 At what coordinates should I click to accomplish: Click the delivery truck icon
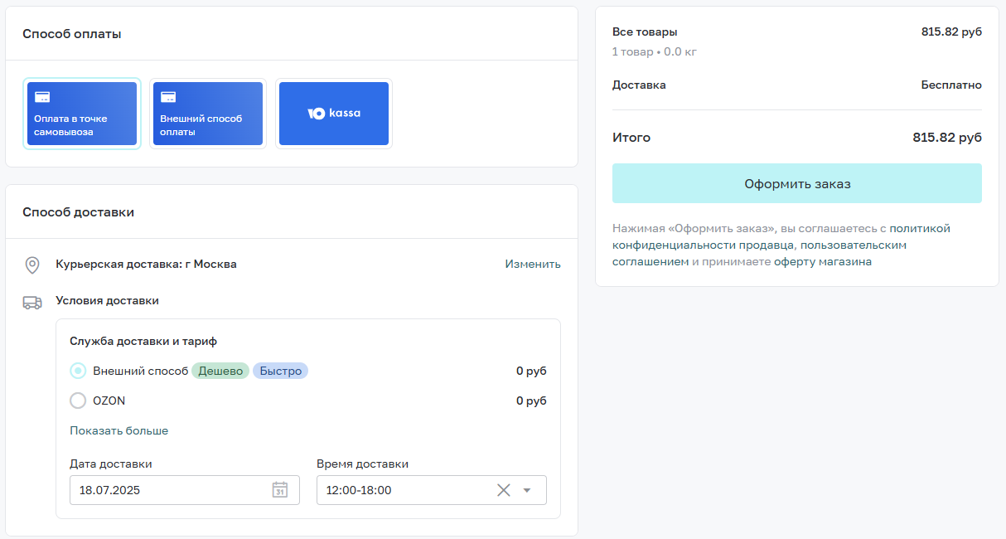(x=32, y=303)
